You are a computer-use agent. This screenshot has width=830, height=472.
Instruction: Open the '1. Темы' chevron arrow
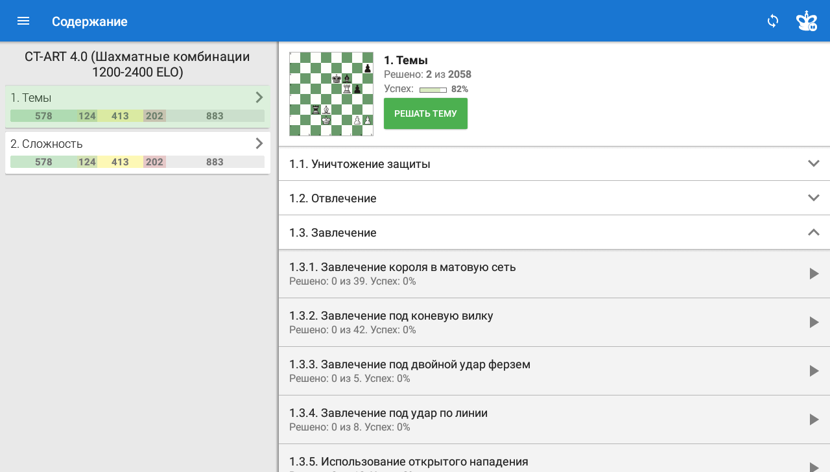(259, 97)
